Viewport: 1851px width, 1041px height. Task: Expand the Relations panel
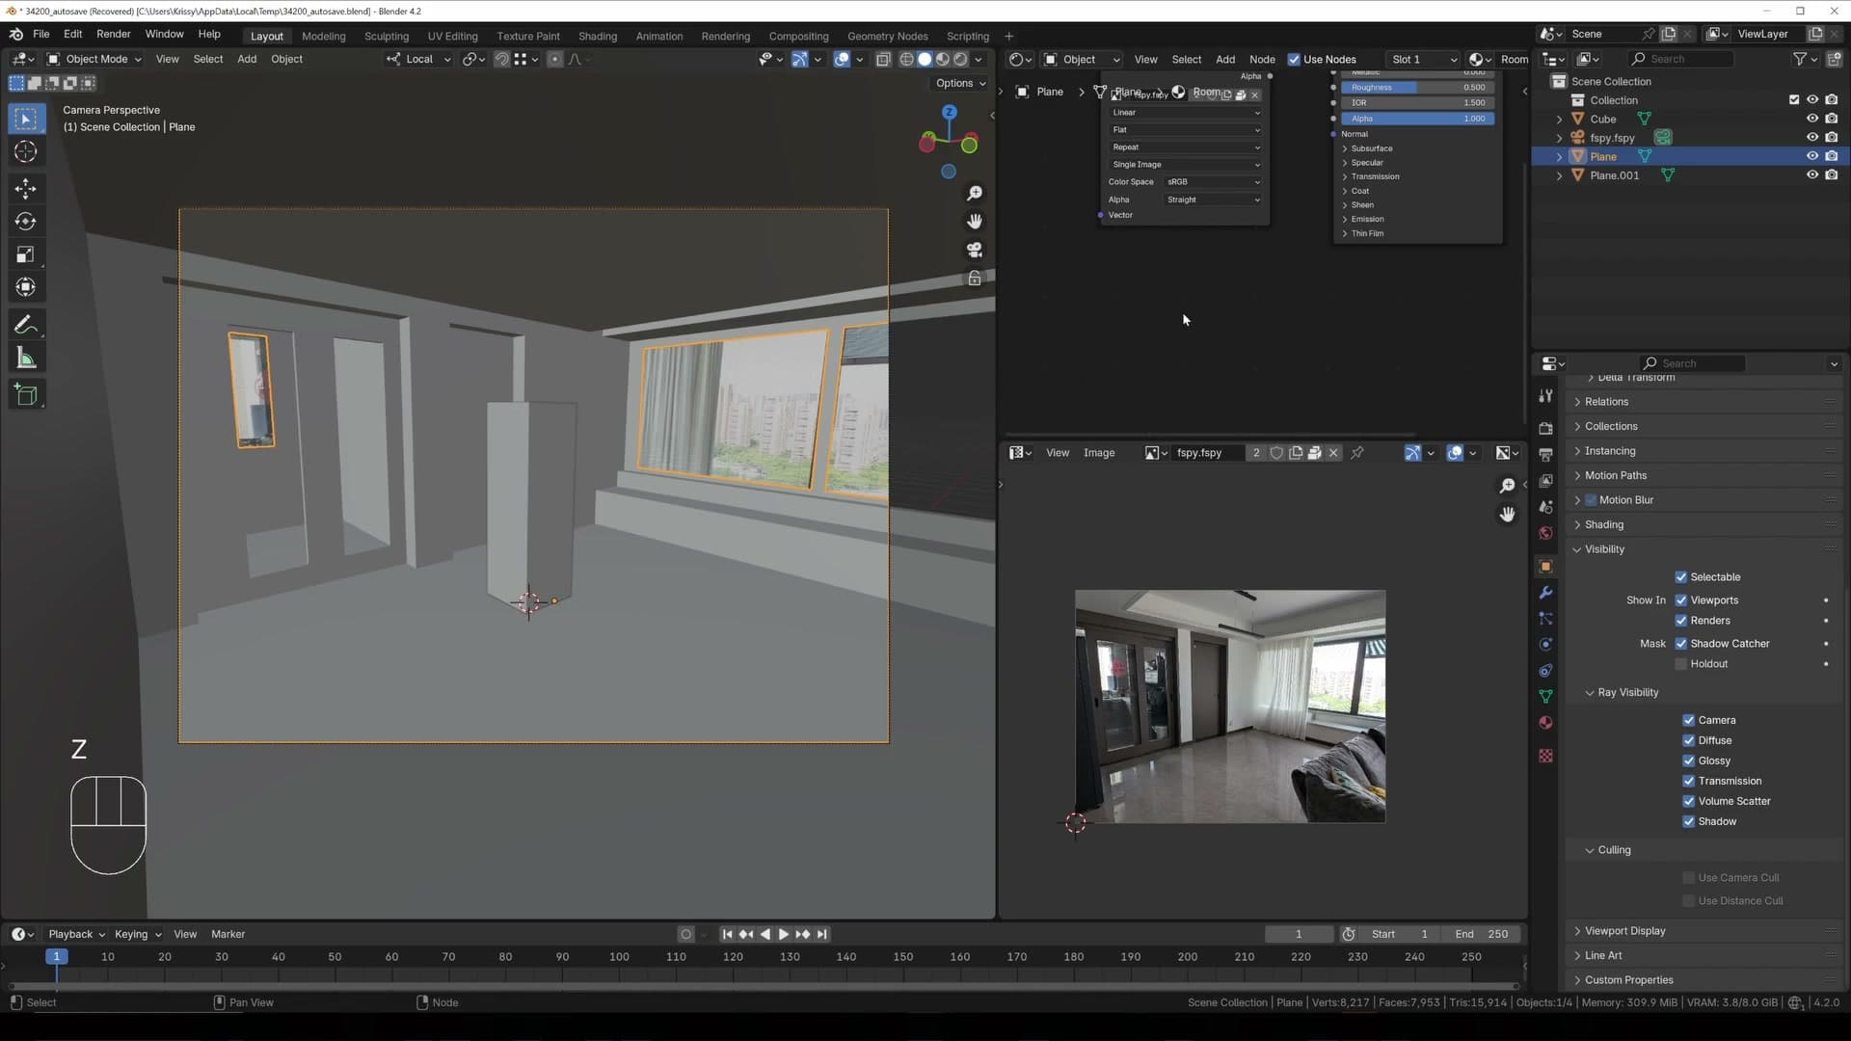click(x=1606, y=402)
